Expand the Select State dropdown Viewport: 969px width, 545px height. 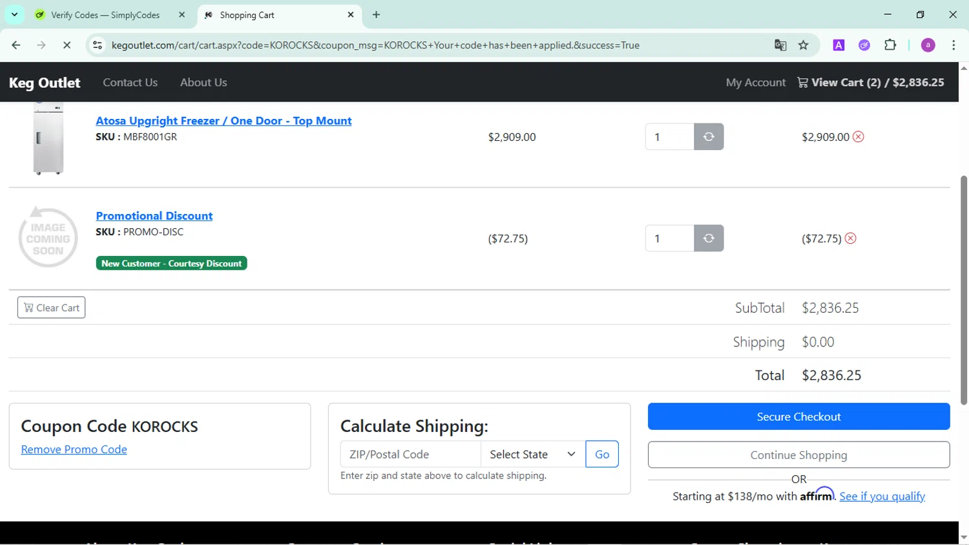point(533,454)
